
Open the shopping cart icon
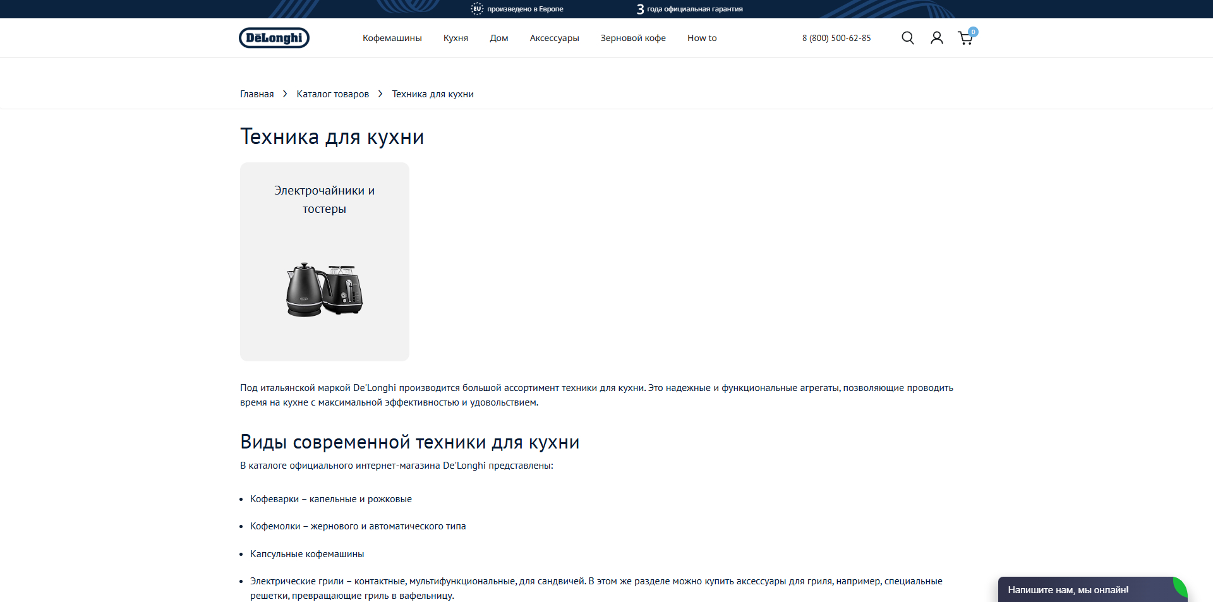tap(964, 39)
